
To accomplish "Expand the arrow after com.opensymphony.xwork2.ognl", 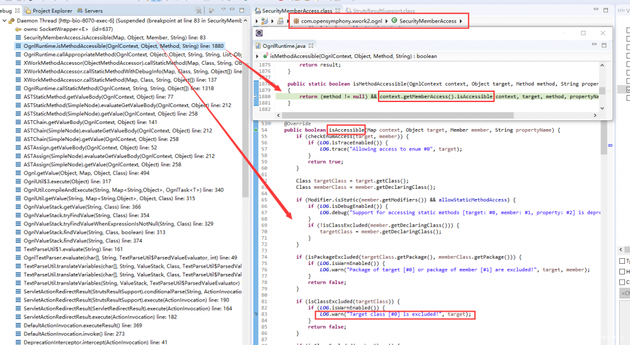I will [x=386, y=21].
